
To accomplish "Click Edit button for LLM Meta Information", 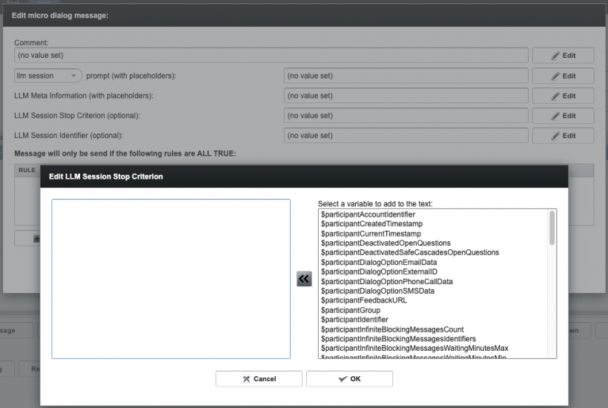I will [563, 96].
